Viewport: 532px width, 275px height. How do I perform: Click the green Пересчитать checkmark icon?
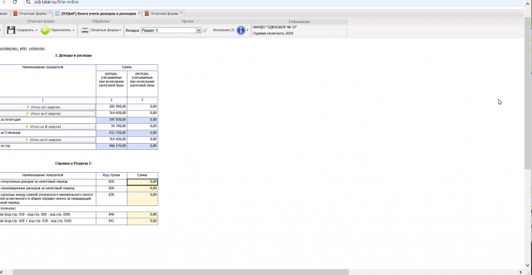[x=45, y=30]
